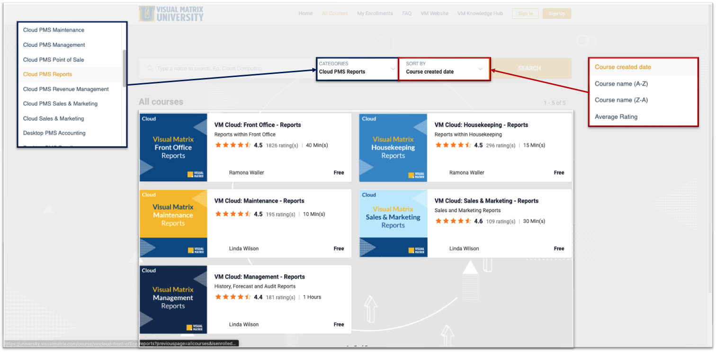This screenshot has height=352, width=716.
Task: Select Average Rating sort option
Action: 616,117
